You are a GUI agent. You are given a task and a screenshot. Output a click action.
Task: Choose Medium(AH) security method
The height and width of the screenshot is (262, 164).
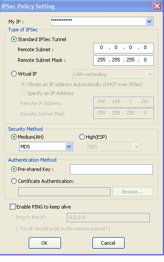(x=14, y=137)
